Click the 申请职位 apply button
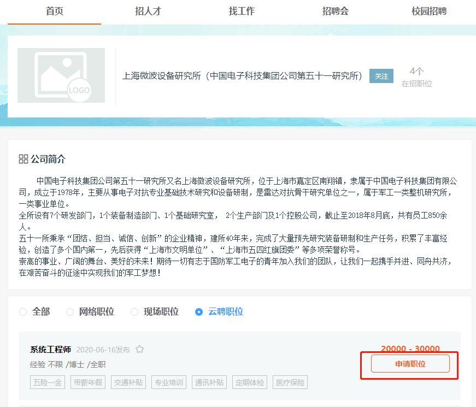Screen dimensions: 476x407 410,364
